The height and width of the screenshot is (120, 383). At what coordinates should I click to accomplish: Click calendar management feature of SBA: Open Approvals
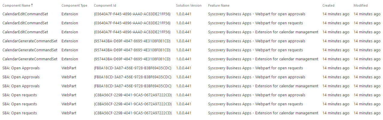click(263, 86)
